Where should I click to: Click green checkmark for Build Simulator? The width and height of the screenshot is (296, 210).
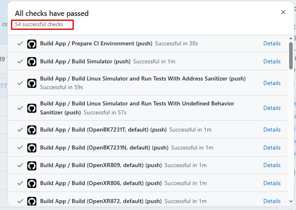point(20,61)
